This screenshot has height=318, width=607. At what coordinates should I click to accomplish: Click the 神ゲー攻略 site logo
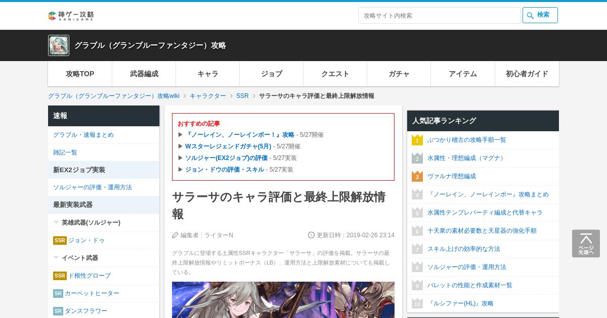(71, 16)
